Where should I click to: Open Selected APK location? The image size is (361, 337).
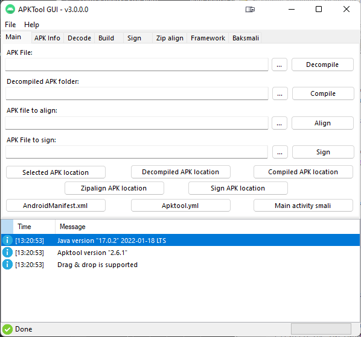point(56,172)
